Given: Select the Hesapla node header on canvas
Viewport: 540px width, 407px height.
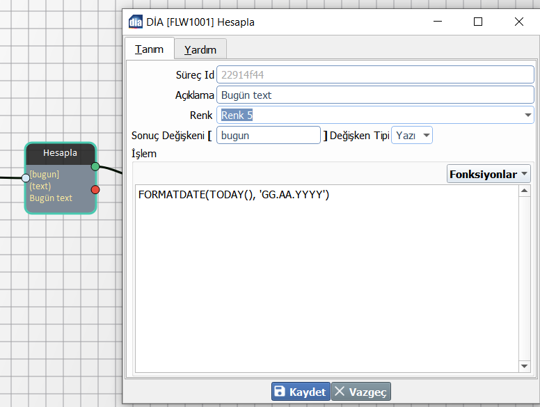Looking at the screenshot, I should [x=61, y=153].
